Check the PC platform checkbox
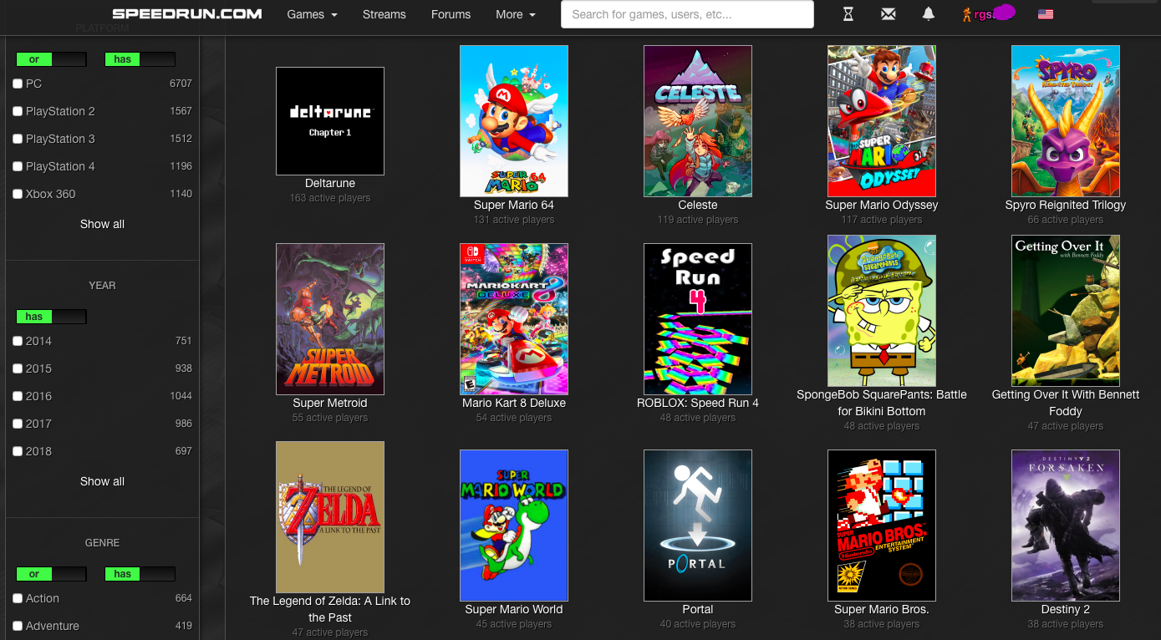Image resolution: width=1161 pixels, height=640 pixels. pyautogui.click(x=18, y=84)
